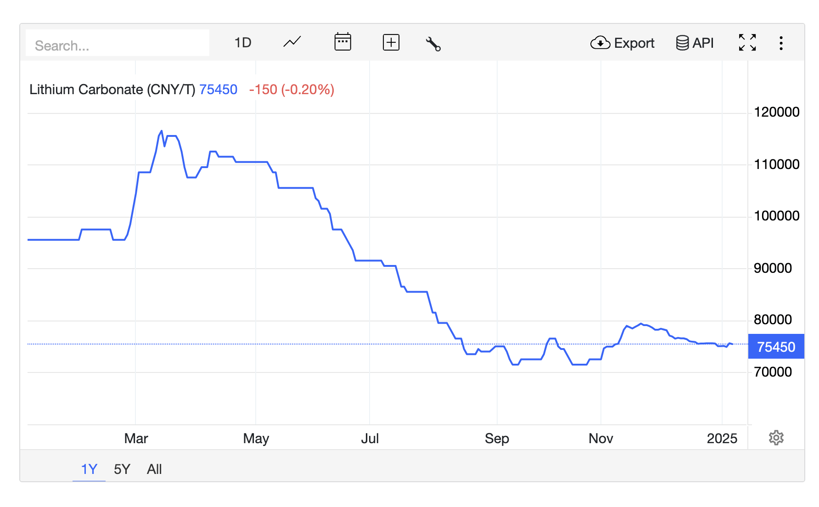This screenshot has height=507, width=819.
Task: Switch to the 5Y time range
Action: tap(122, 469)
